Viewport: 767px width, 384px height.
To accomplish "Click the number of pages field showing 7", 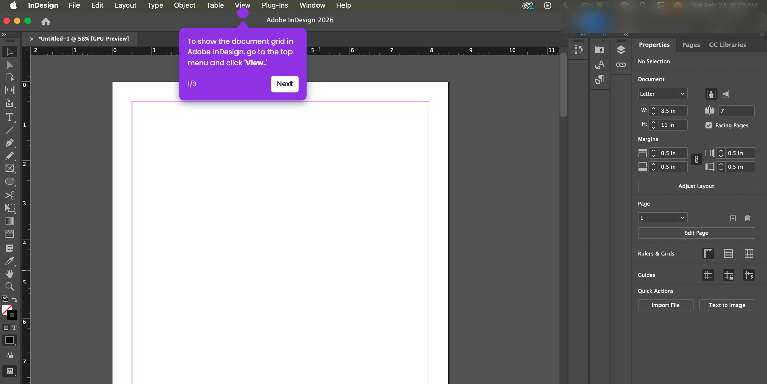I will pos(736,111).
